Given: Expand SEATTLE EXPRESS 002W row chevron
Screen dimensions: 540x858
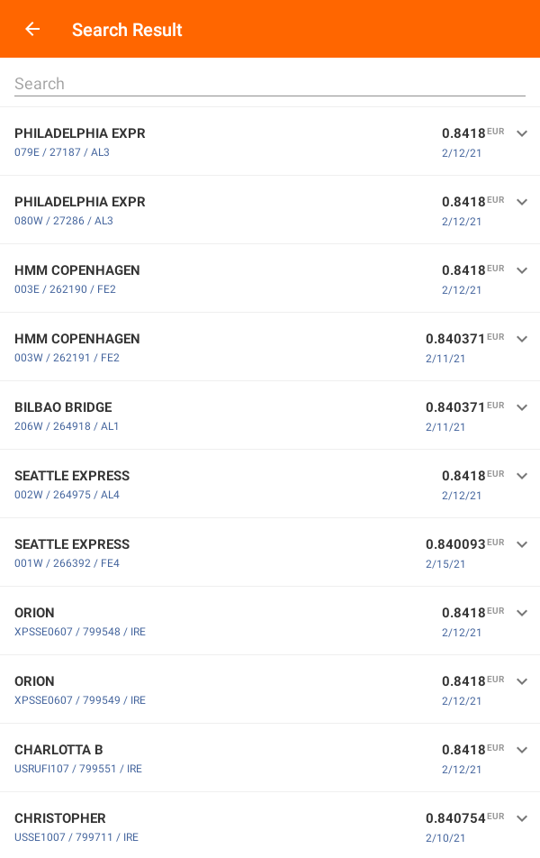Looking at the screenshot, I should (521, 476).
